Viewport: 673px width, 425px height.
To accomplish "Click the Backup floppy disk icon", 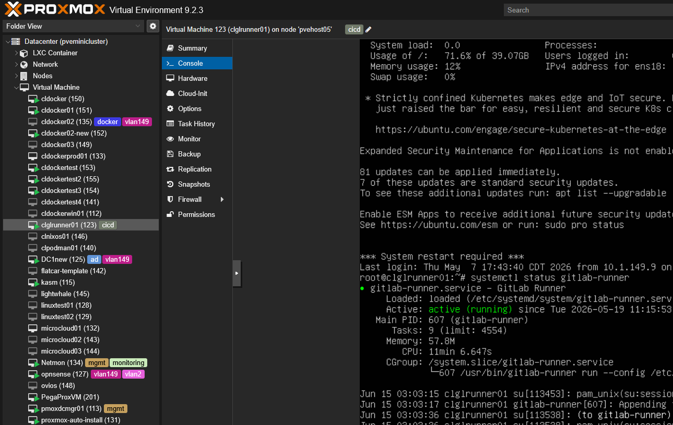I will [170, 154].
